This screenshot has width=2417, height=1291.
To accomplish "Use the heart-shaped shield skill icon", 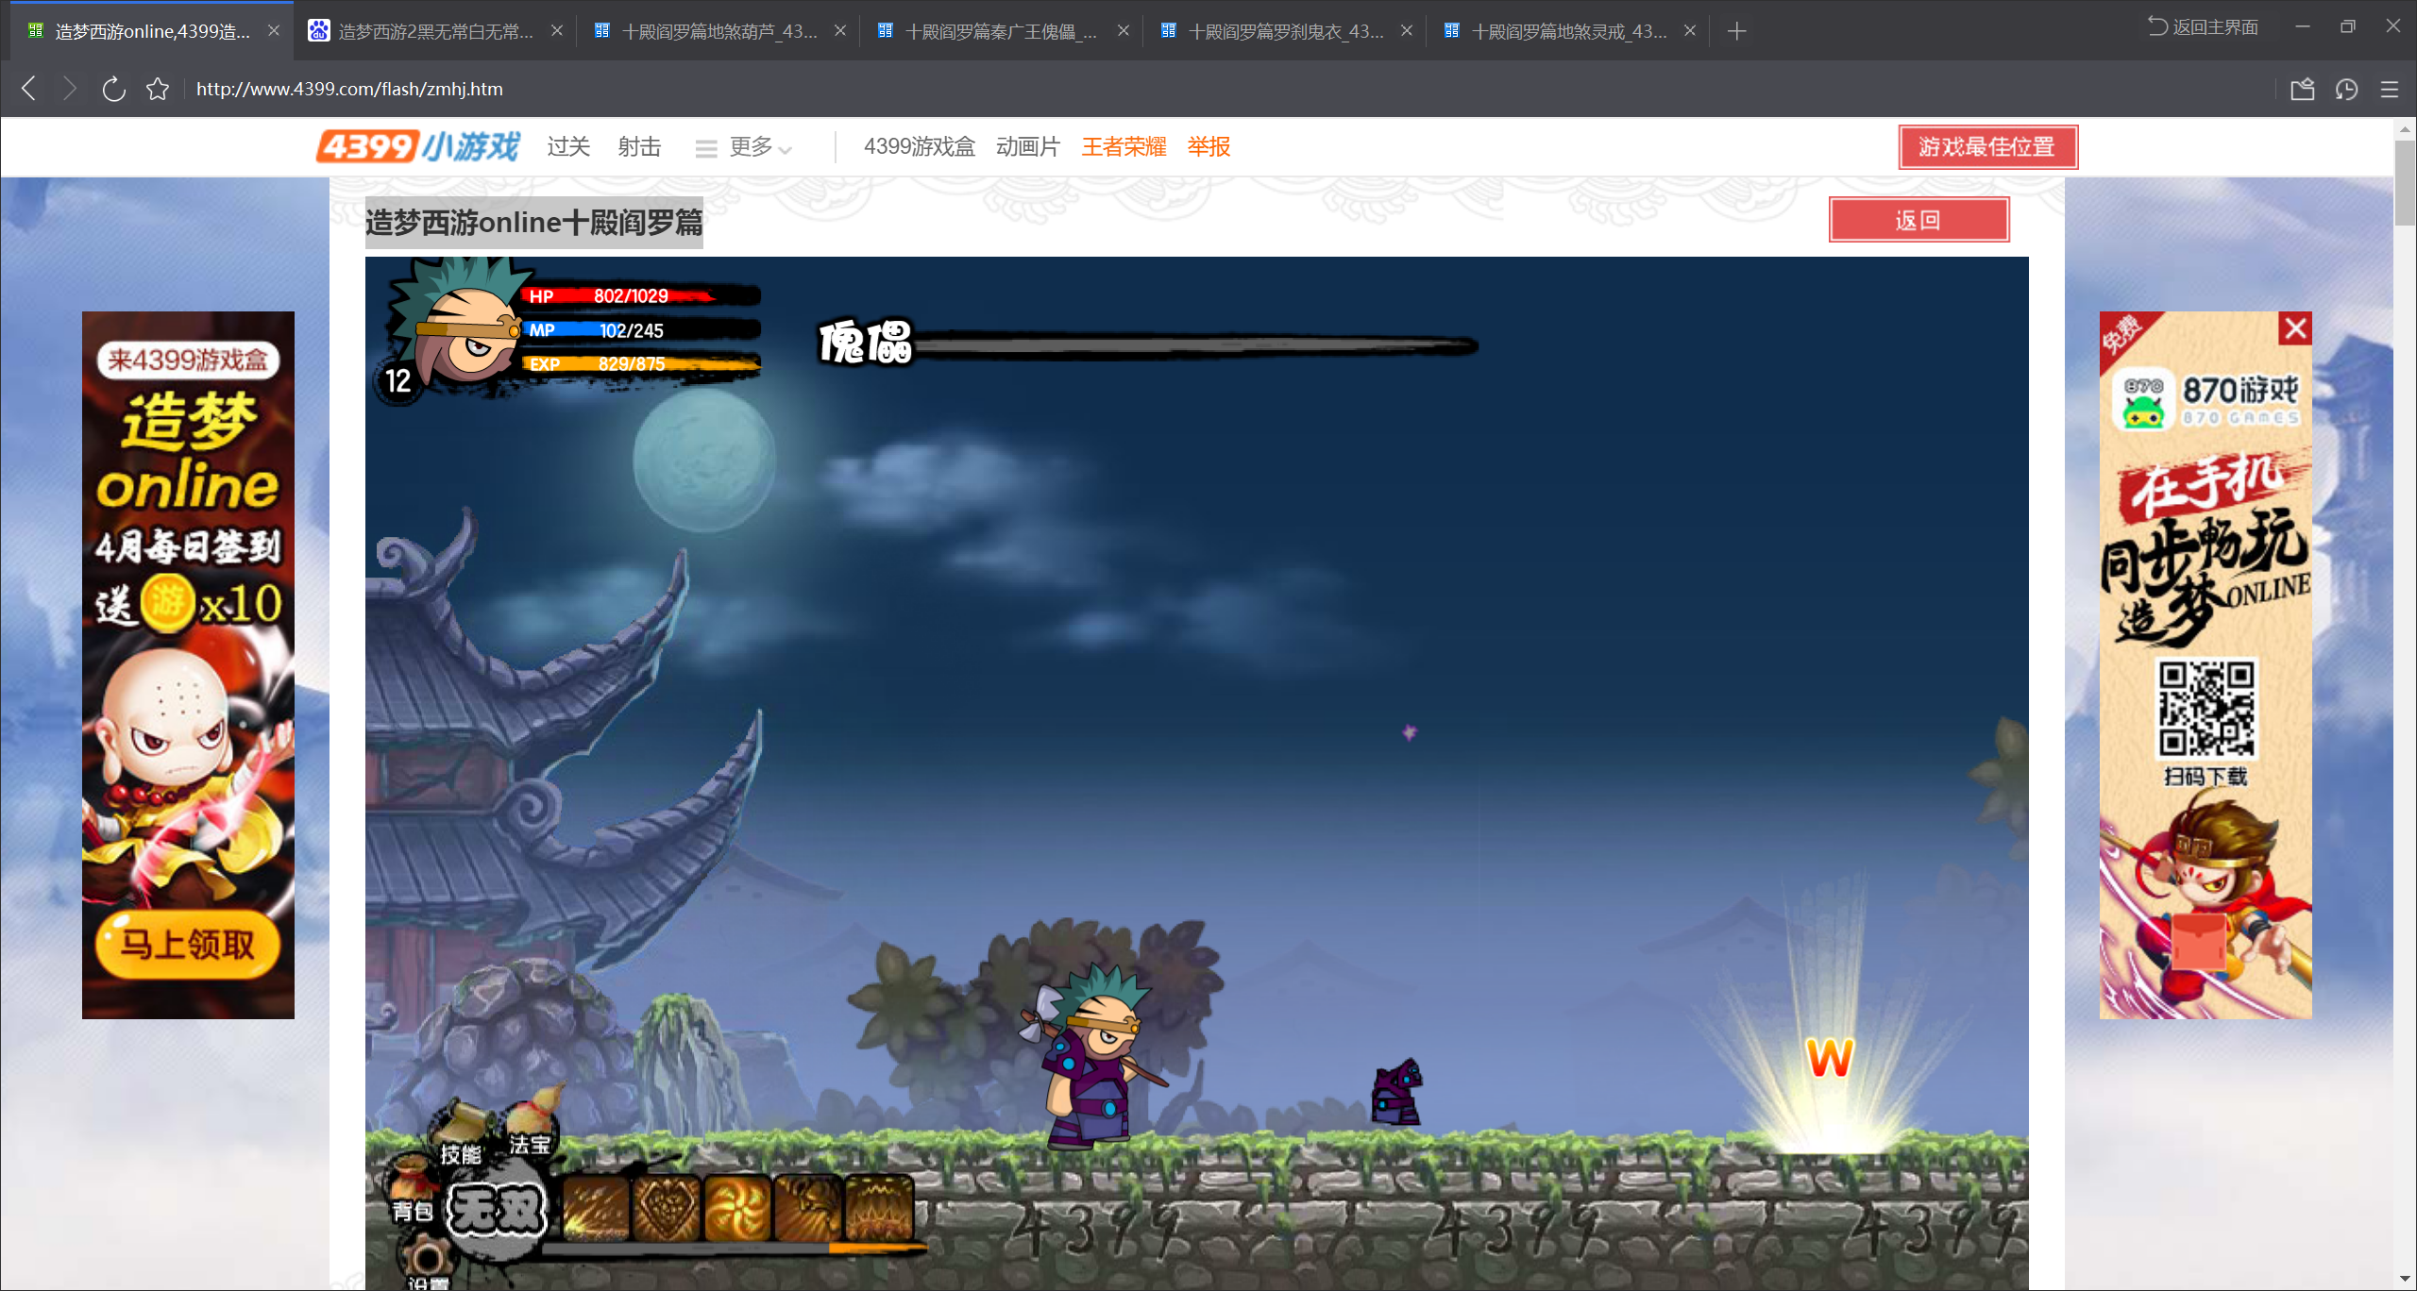I will (667, 1209).
